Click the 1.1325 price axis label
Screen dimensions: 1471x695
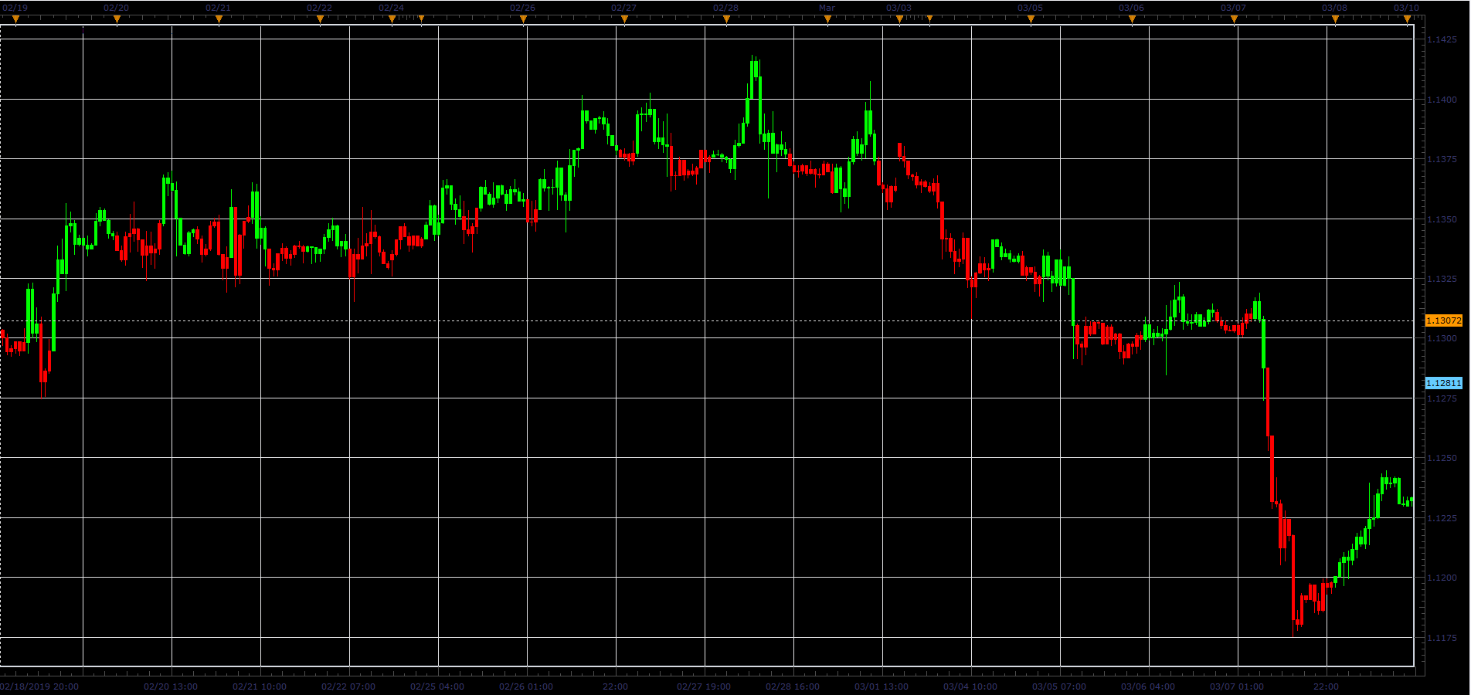point(1442,279)
